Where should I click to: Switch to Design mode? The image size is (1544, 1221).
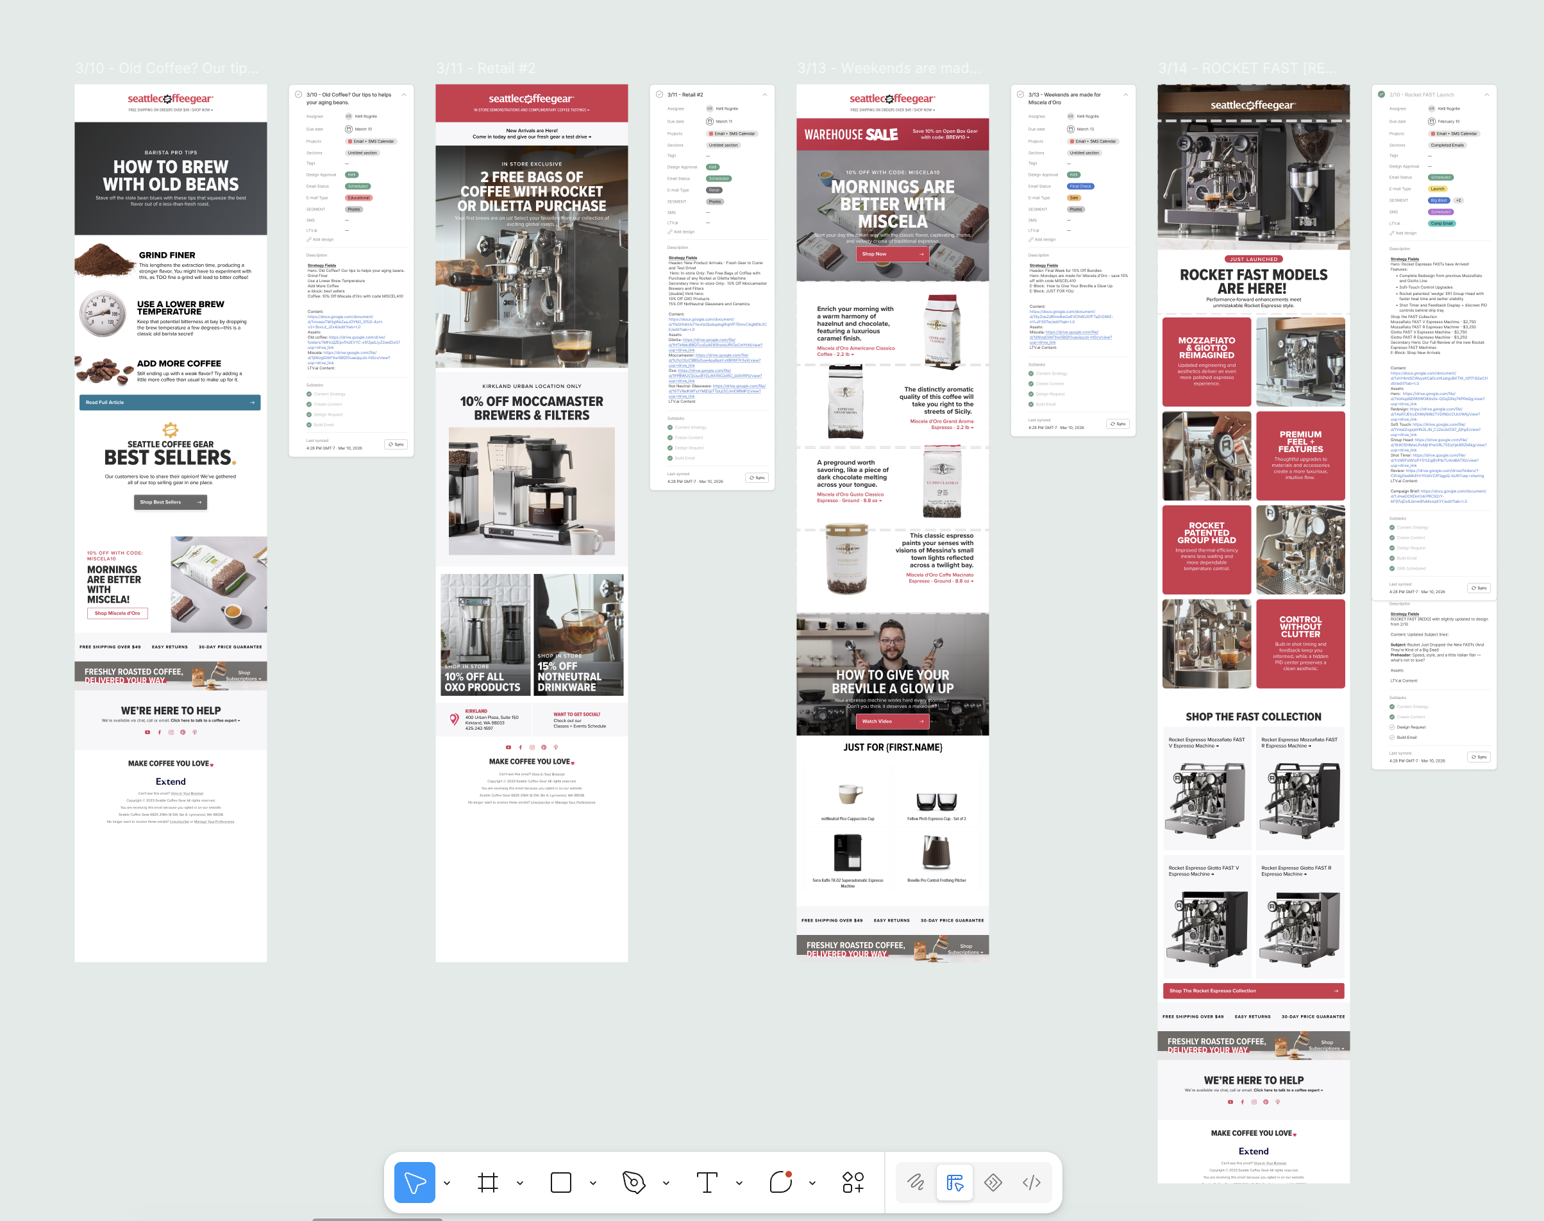(954, 1183)
